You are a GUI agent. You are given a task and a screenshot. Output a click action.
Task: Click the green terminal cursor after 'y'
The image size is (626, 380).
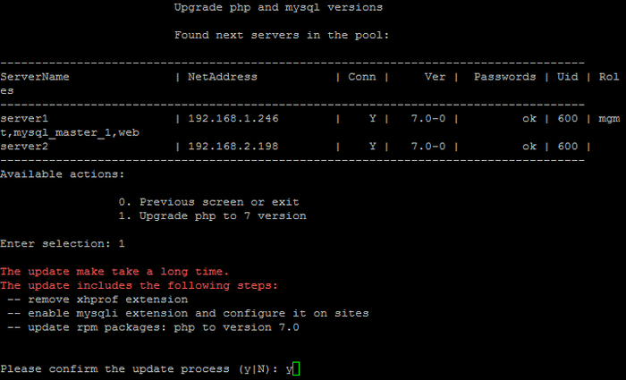pyautogui.click(x=296, y=368)
